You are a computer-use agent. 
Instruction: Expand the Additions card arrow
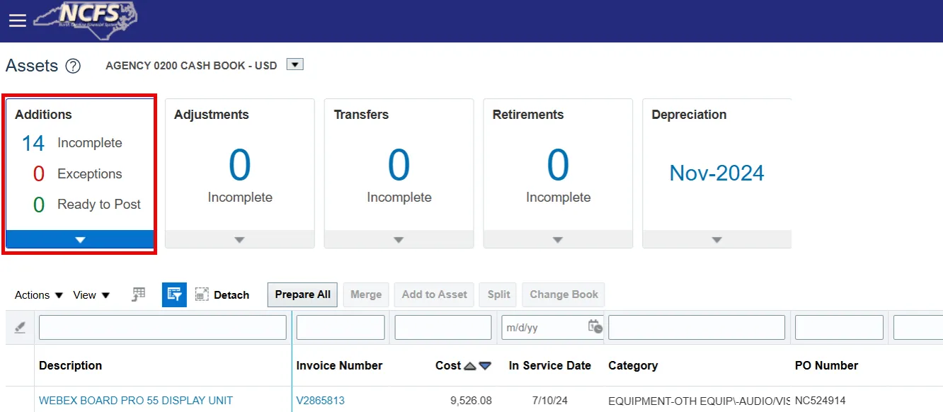[80, 240]
